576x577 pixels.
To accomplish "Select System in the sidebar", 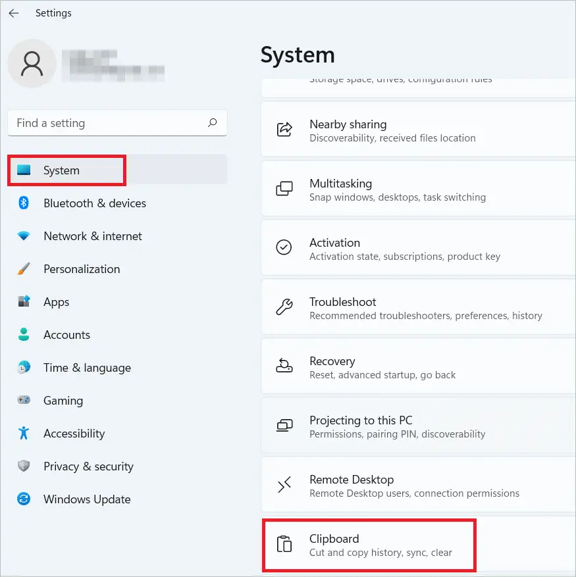I will (66, 170).
